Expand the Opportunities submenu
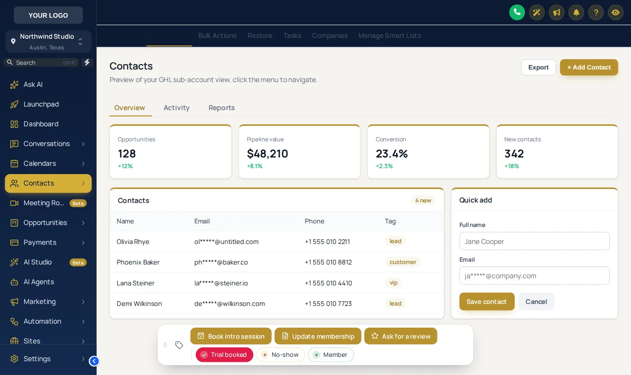This screenshot has width=631, height=375. click(83, 223)
